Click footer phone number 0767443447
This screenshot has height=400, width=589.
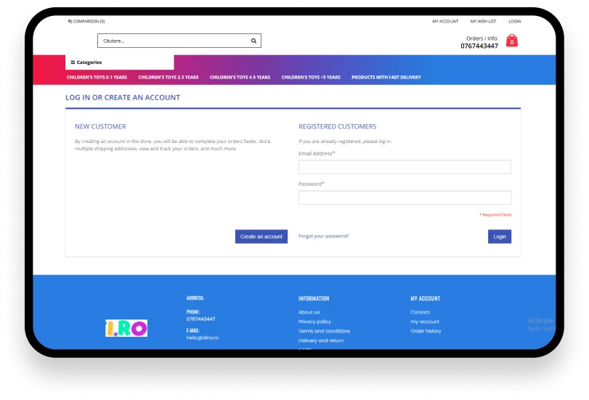pyautogui.click(x=201, y=319)
